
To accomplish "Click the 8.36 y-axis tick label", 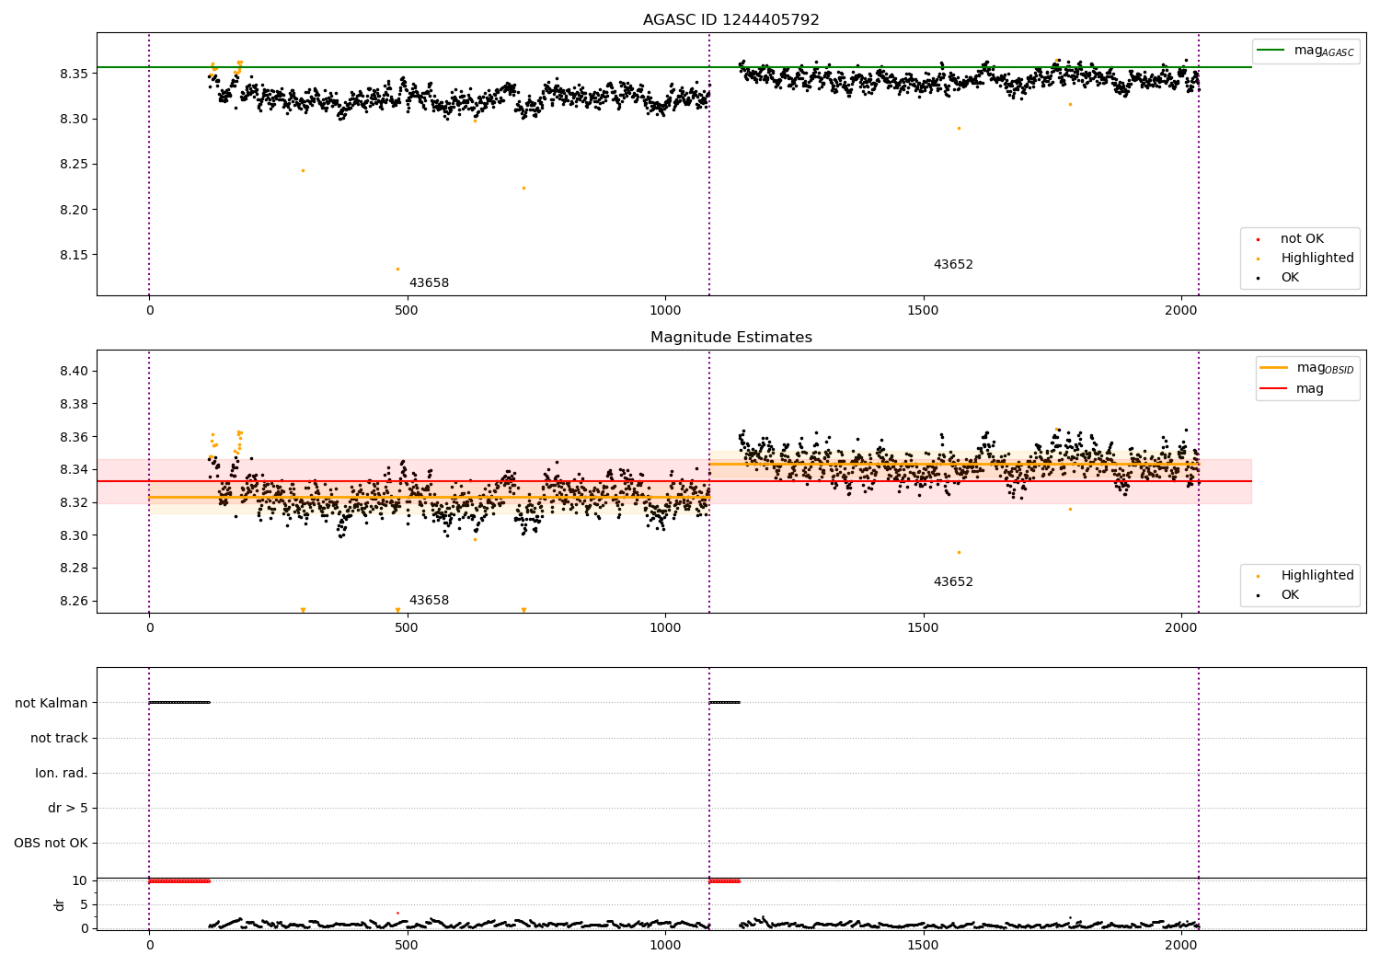I will [x=74, y=437].
